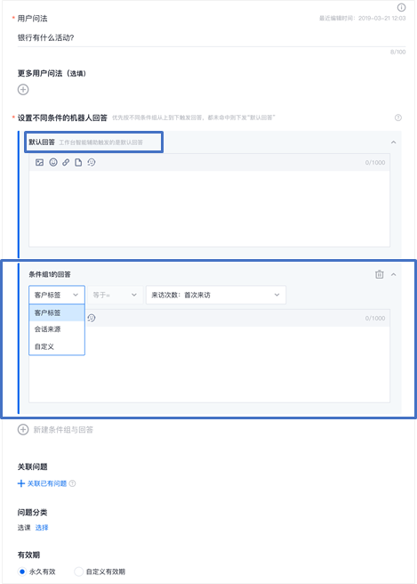Insert emoji in default answer editor

[x=53, y=162]
